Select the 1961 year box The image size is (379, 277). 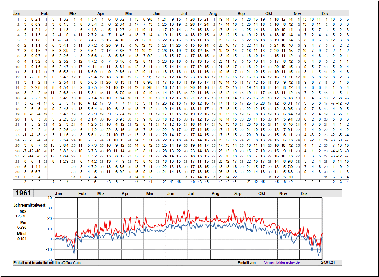(23, 193)
